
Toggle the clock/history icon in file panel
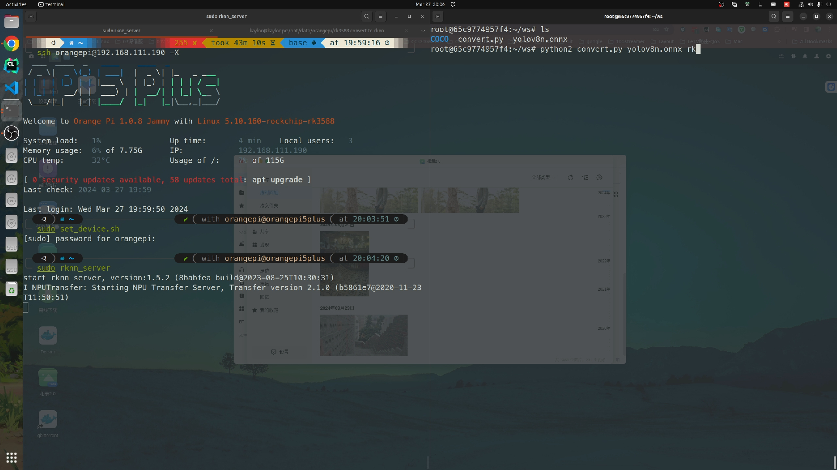599,177
